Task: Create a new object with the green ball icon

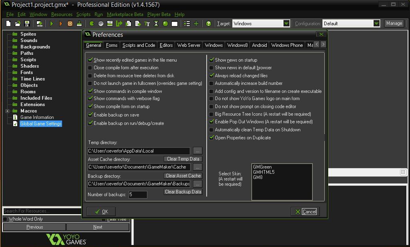Action: (166, 24)
